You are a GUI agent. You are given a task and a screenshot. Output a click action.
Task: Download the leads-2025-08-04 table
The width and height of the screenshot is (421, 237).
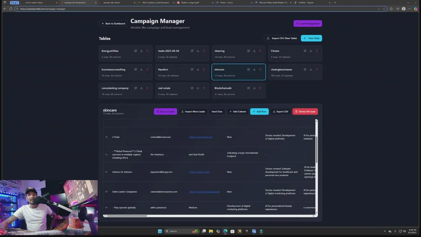(198, 51)
